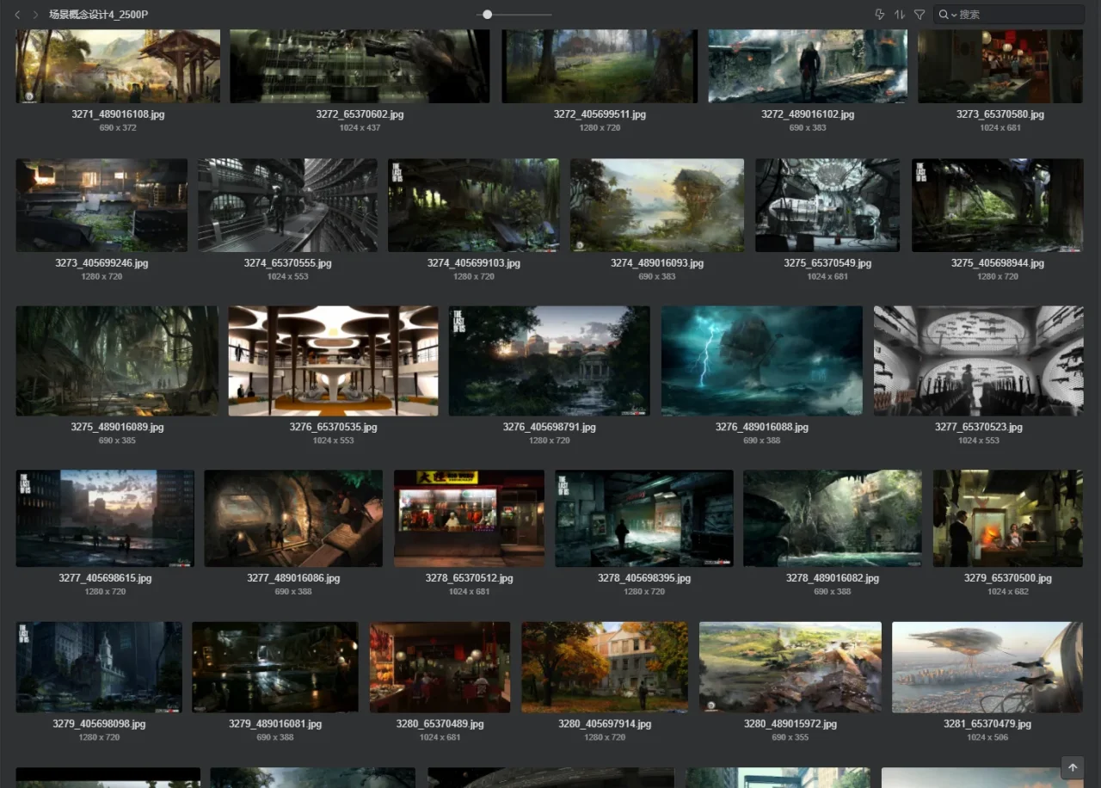Select thumbnail 3278_489016082.jpg

point(833,518)
